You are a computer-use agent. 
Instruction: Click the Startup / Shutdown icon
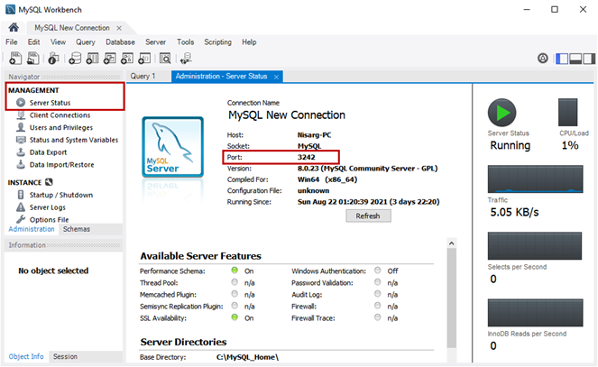click(21, 195)
